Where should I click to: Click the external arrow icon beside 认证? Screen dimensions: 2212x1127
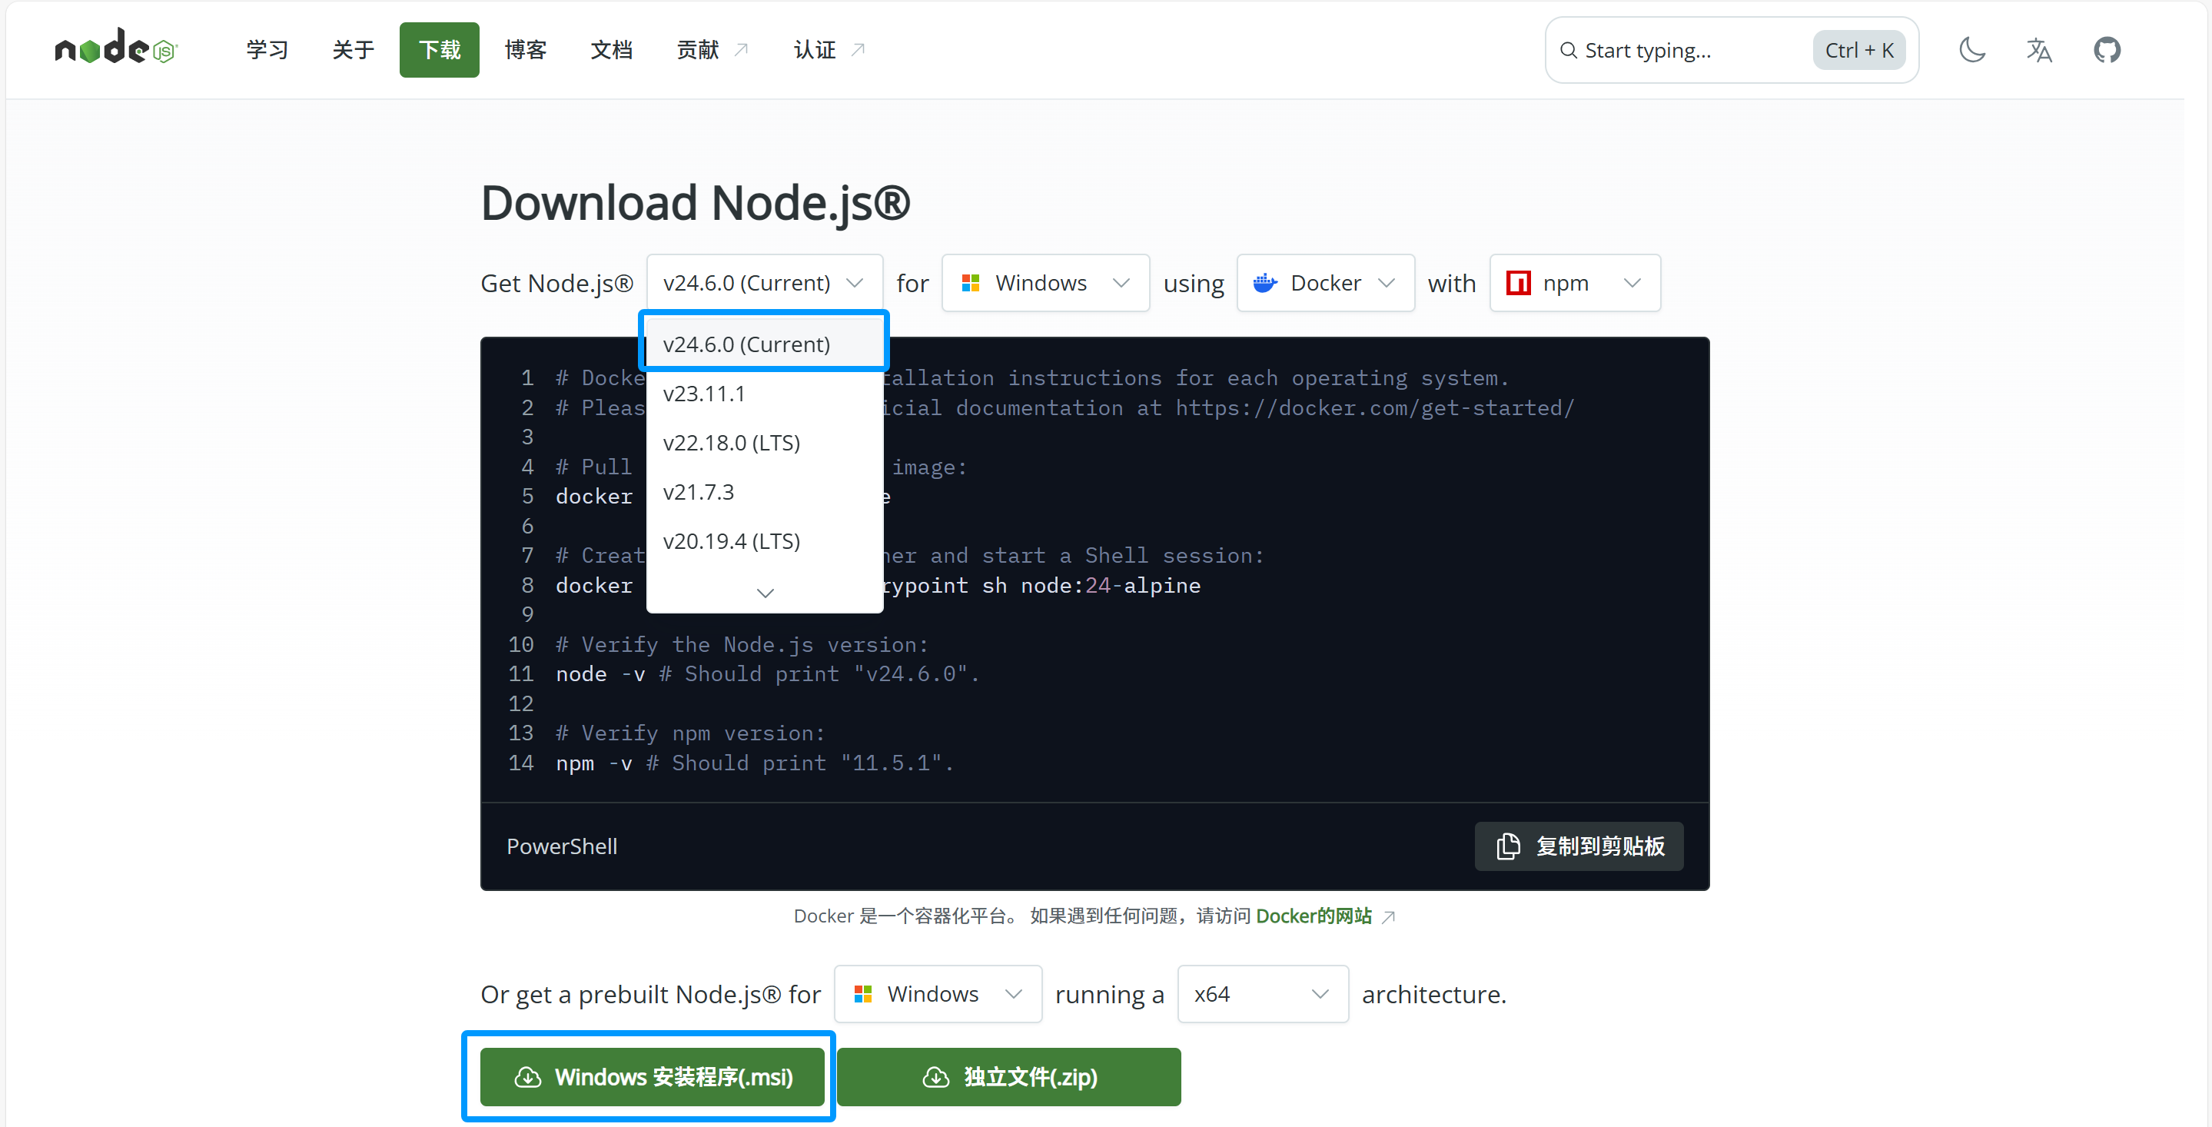[857, 50]
